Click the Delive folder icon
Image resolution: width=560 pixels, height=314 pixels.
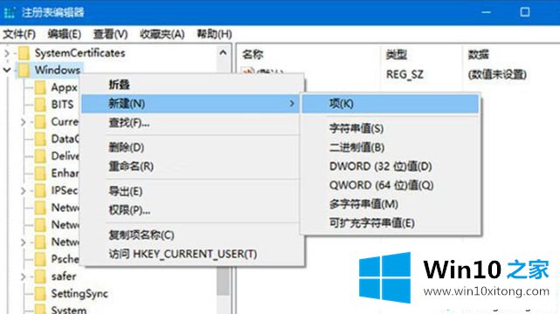coord(40,156)
